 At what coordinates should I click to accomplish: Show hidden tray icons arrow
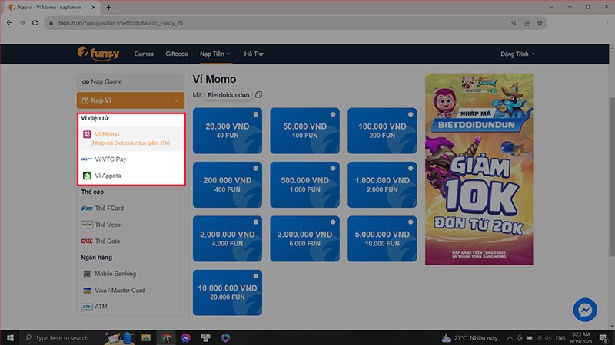coord(510,338)
